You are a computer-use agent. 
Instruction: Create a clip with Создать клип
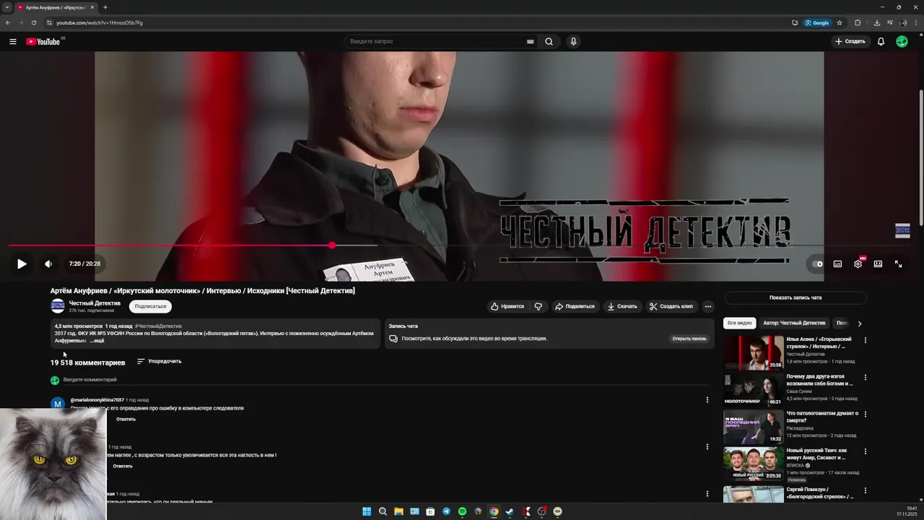coord(671,306)
